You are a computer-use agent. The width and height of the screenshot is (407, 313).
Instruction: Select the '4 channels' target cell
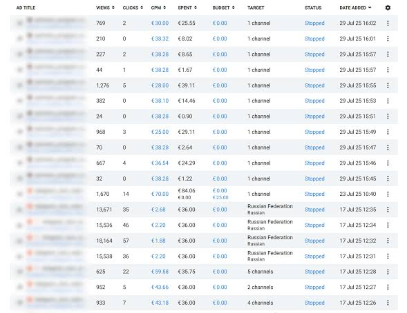coord(260,303)
